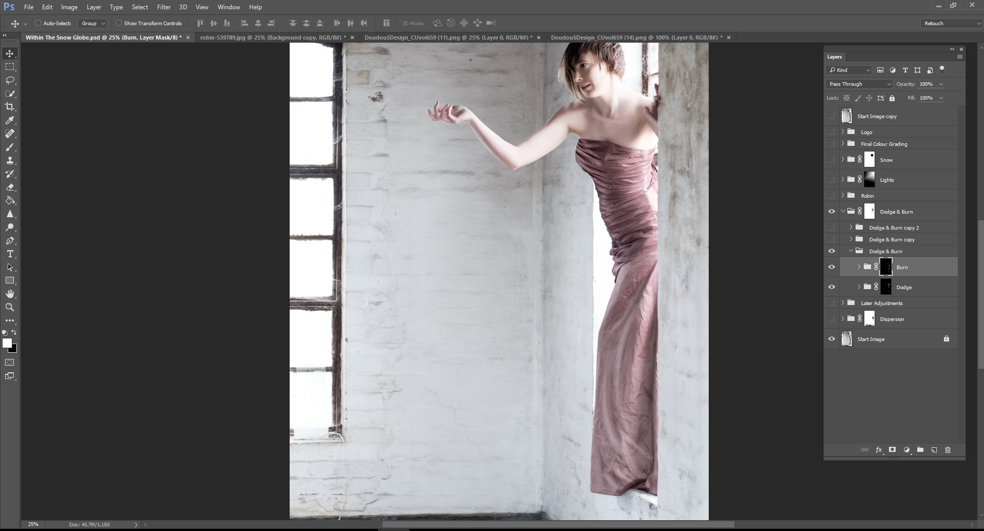This screenshot has height=531, width=984.
Task: Enable the Show Transform Controls checkbox
Action: tap(119, 23)
